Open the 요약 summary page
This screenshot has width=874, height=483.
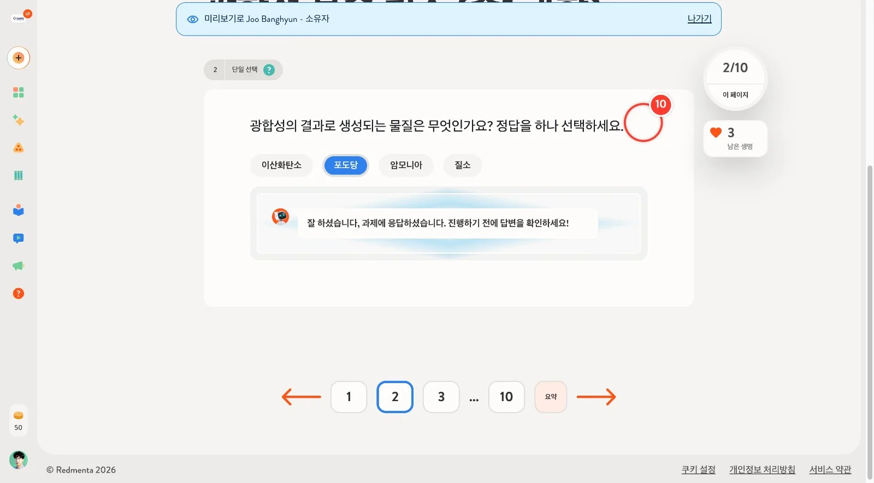[551, 397]
